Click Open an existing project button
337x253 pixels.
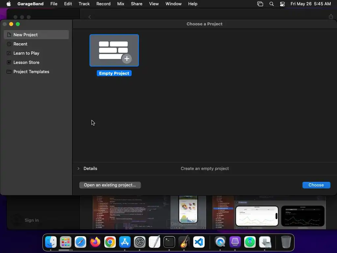tap(110, 185)
